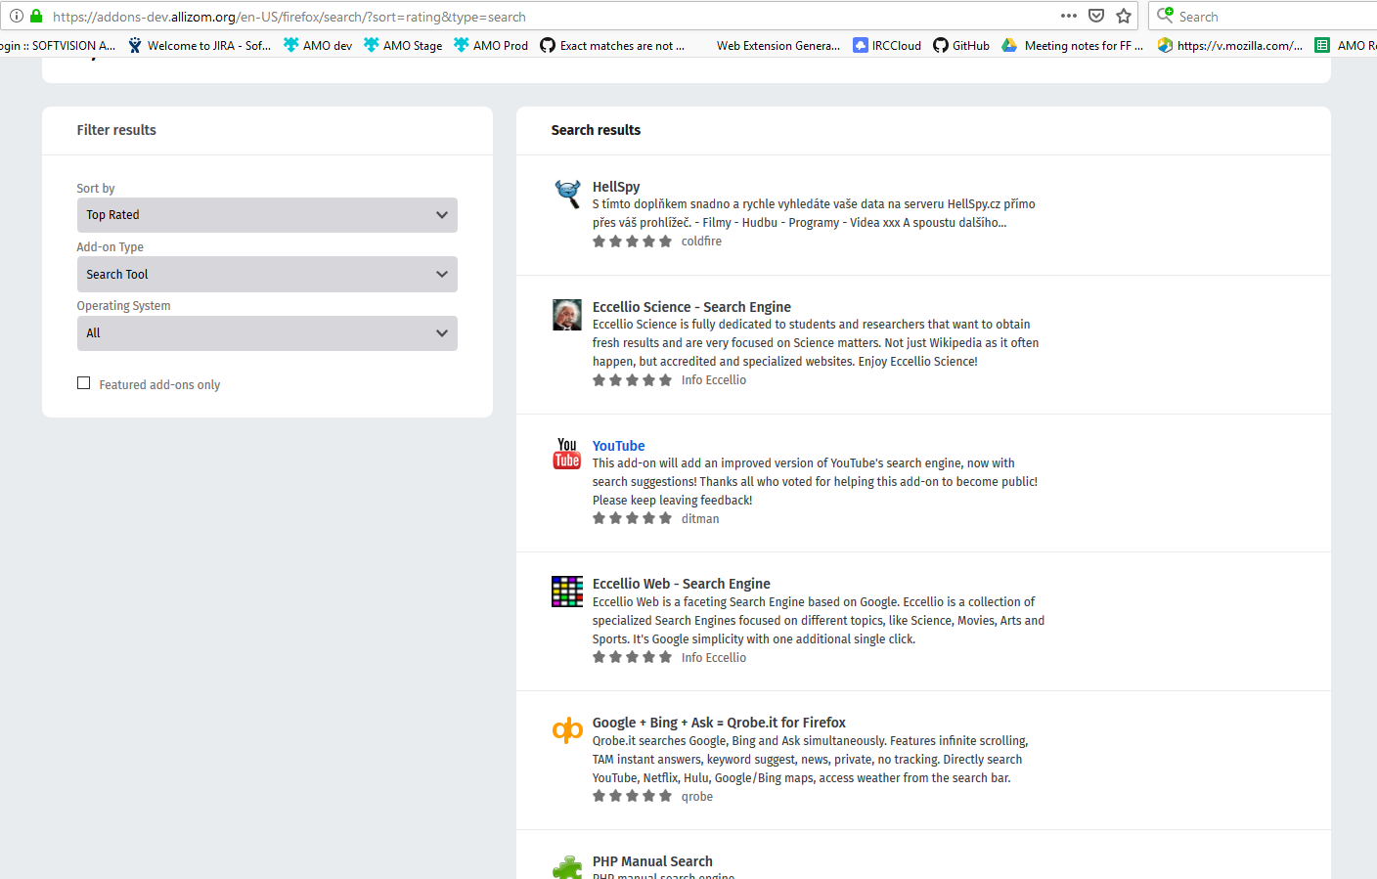Open the PHP Manual Search title
Image resolution: width=1377 pixels, height=879 pixels.
(x=652, y=861)
